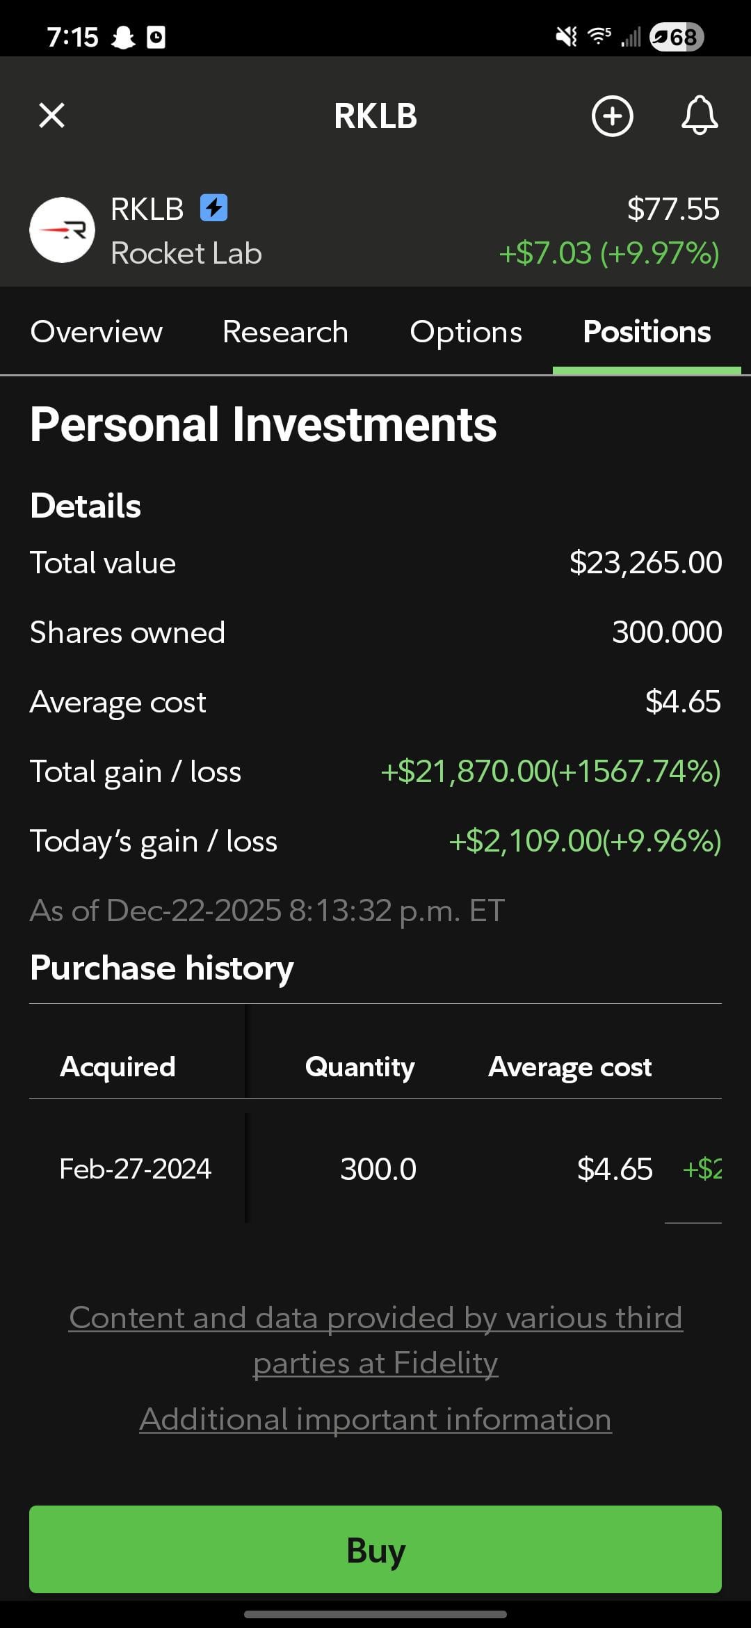Image resolution: width=751 pixels, height=1628 pixels.
Task: Tap the $77.55 current price quote
Action: pos(672,209)
